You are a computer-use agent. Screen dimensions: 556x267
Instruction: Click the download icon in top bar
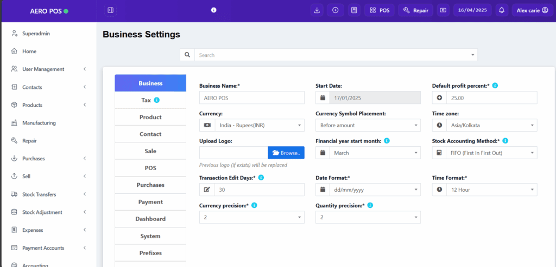pos(317,10)
